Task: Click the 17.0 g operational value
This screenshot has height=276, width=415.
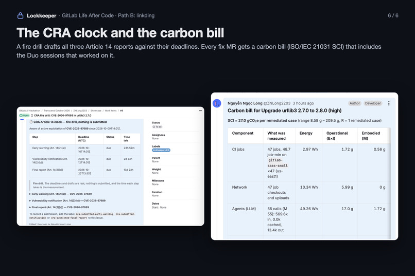Action: tap(347, 209)
